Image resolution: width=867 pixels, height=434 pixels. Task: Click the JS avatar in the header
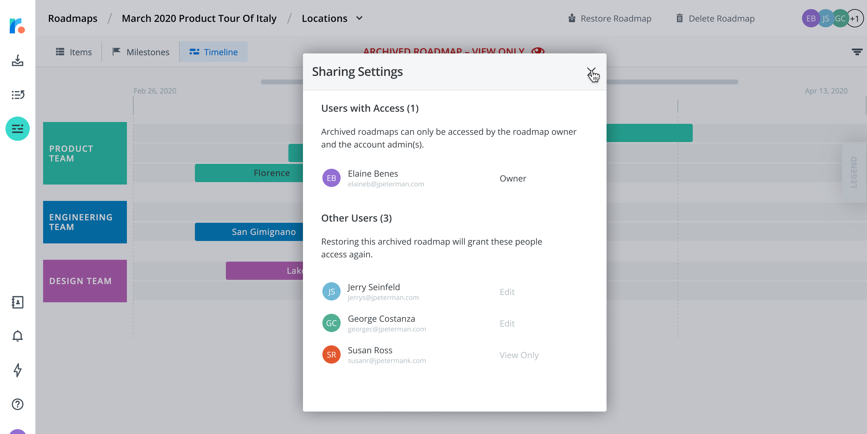(x=825, y=18)
